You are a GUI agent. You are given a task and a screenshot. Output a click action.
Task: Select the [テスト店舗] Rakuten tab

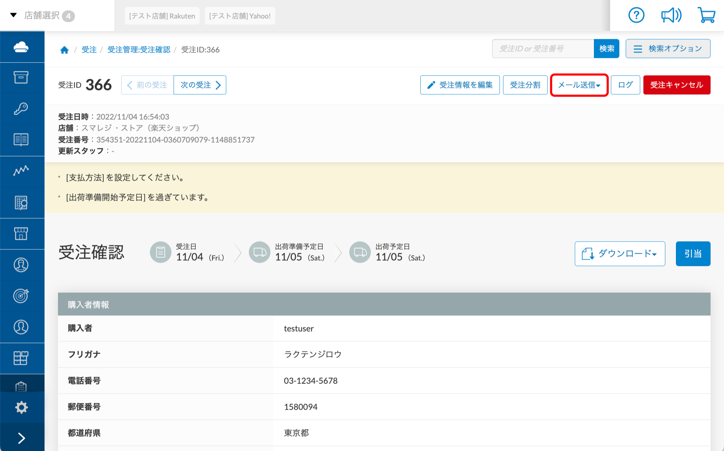click(162, 16)
